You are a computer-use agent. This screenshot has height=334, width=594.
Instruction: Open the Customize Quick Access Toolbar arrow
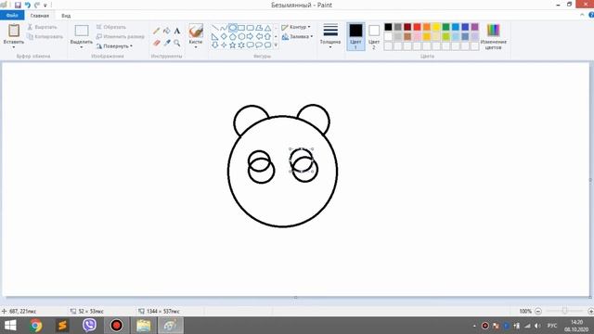click(x=45, y=6)
